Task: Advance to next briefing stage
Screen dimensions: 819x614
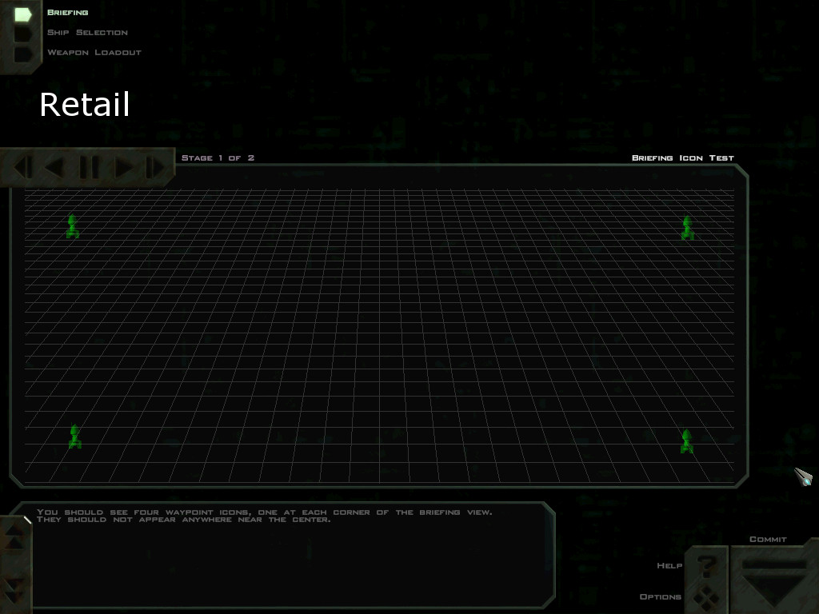Action: (x=124, y=167)
